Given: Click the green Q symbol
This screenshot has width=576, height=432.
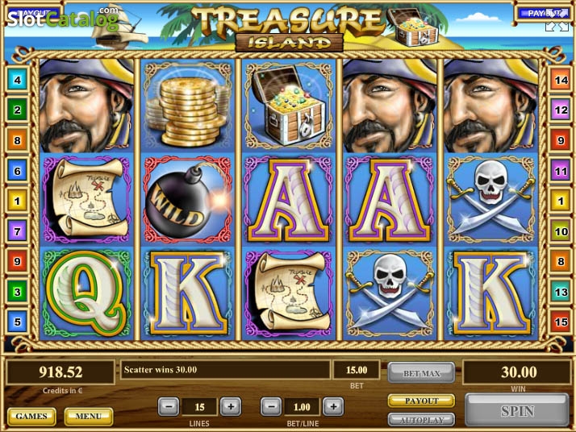Looking at the screenshot, I should [86, 293].
